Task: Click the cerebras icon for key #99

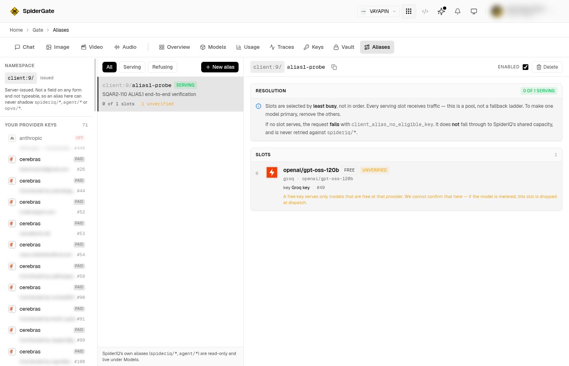Action: (12, 330)
